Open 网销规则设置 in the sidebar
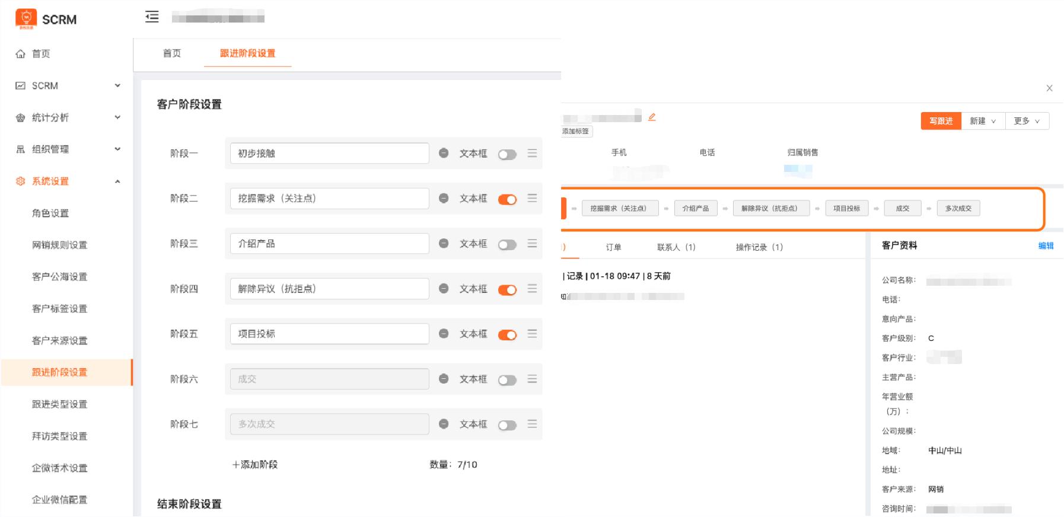This screenshot has height=517, width=1064. (x=59, y=245)
